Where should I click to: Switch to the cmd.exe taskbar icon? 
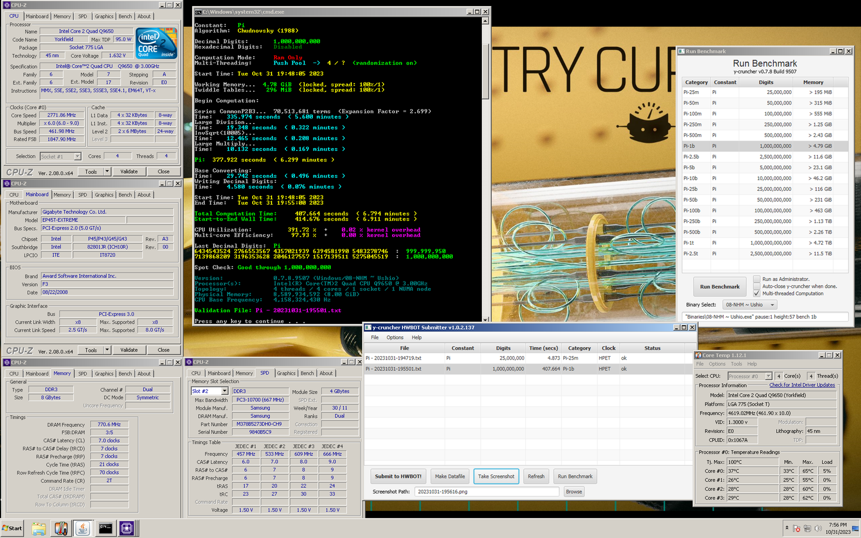point(105,529)
